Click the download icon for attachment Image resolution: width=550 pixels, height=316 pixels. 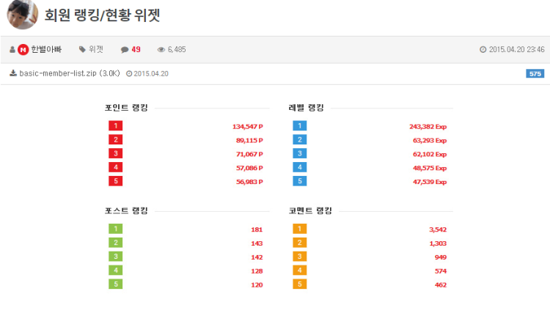(x=13, y=73)
